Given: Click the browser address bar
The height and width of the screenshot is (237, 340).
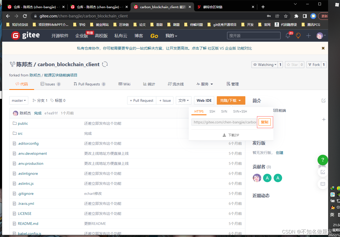Looking at the screenshot, I should 148,16.
